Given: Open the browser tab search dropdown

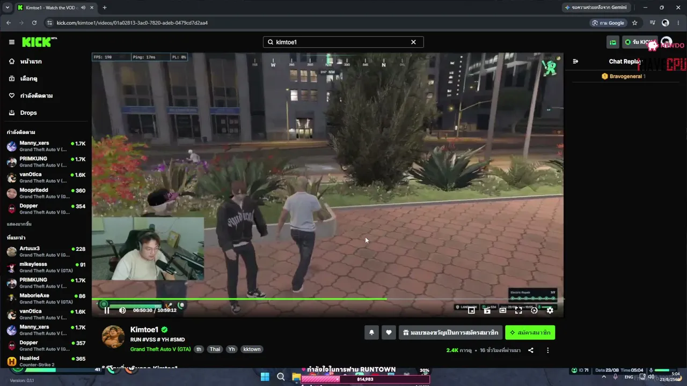Looking at the screenshot, I should (8, 8).
